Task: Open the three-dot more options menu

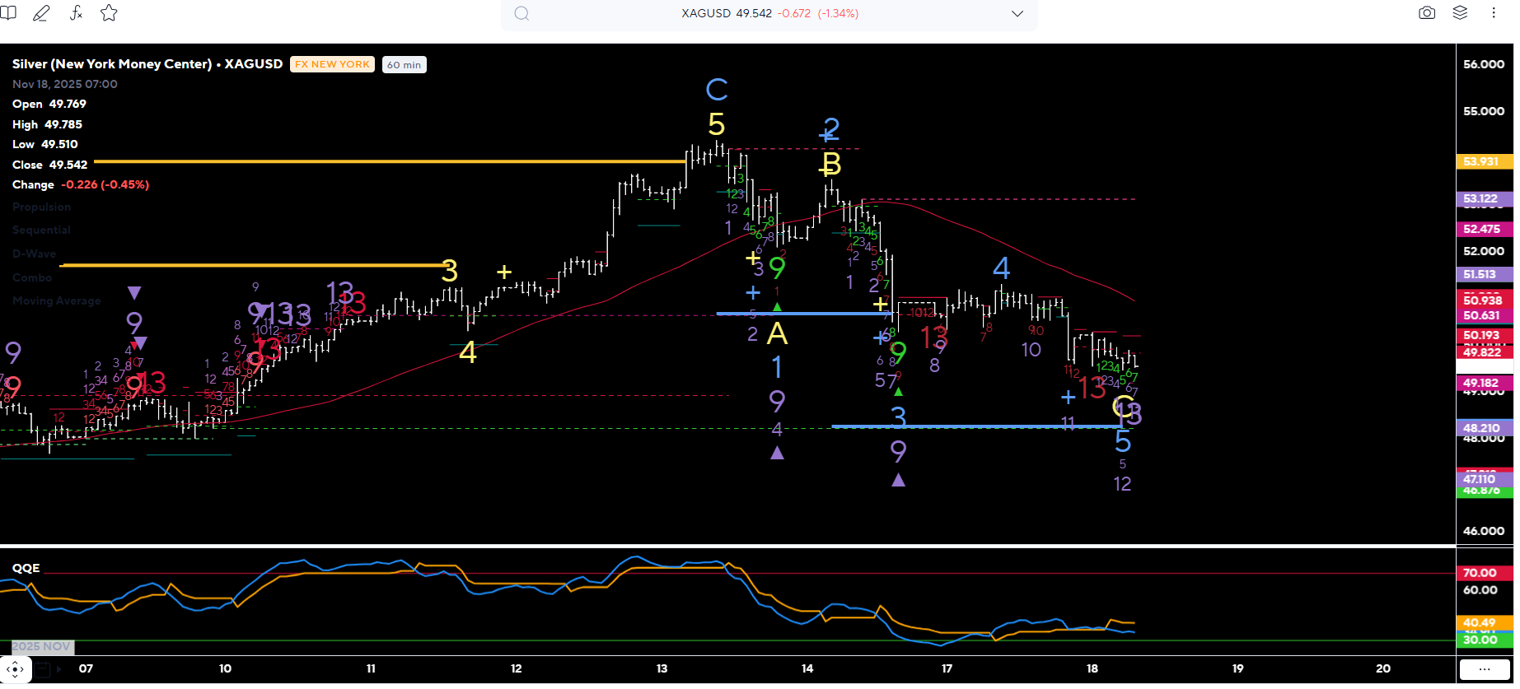Action: pos(1493,13)
